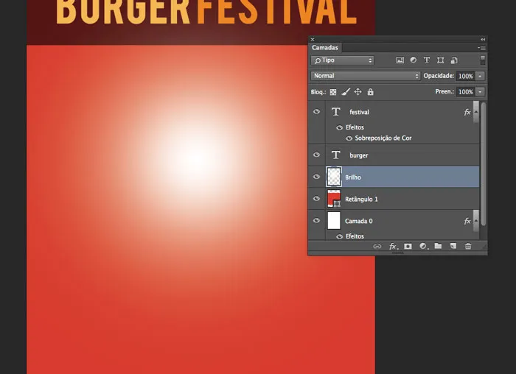Filter layers by pixel image icon
Viewport: 516px width, 374px height.
tap(400, 60)
